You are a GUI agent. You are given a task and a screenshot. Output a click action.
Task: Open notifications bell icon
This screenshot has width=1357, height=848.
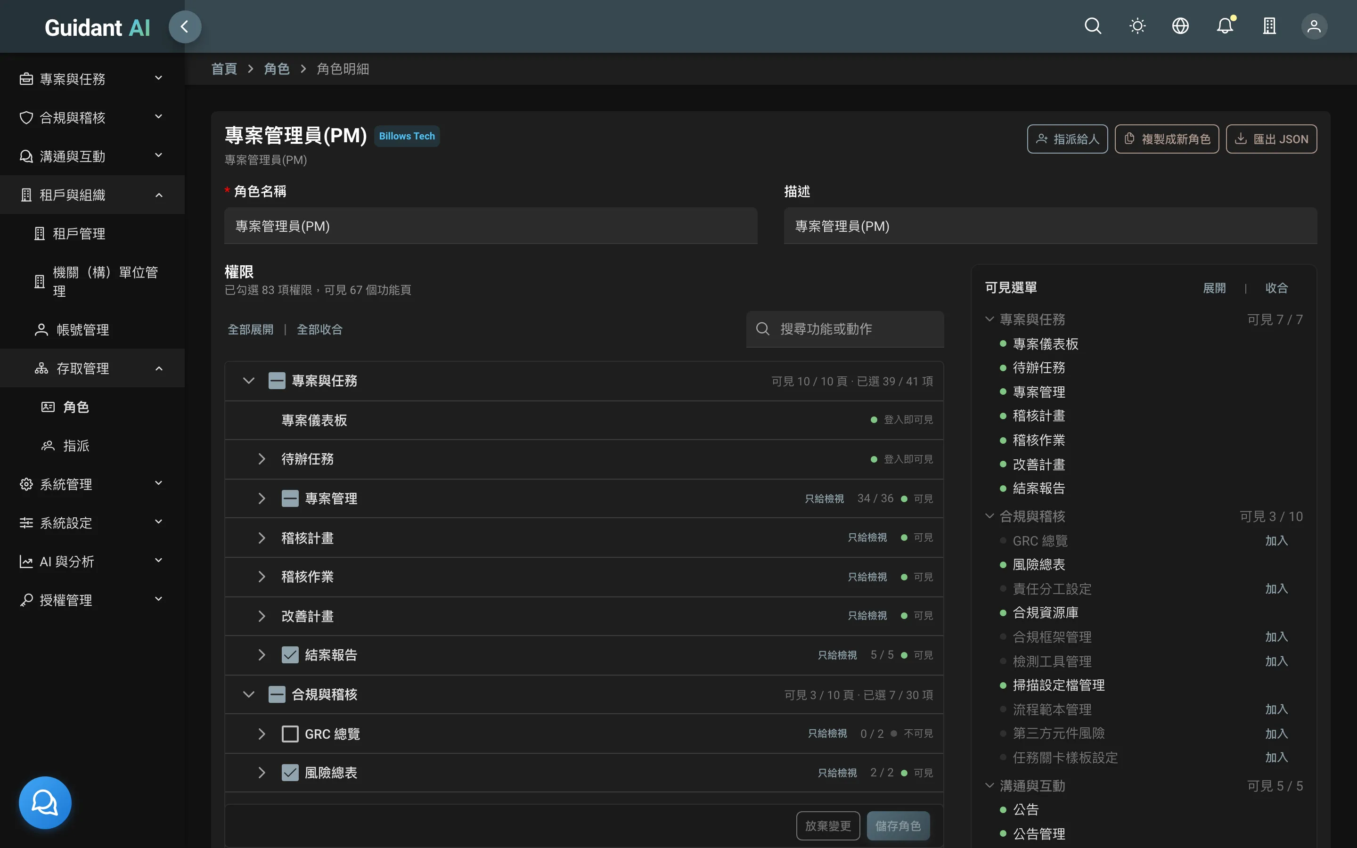pyautogui.click(x=1225, y=26)
